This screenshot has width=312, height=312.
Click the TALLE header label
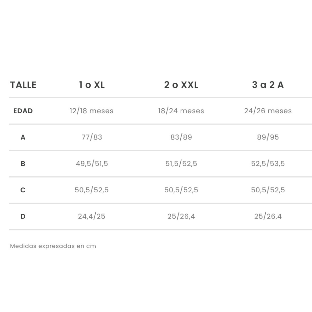coord(23,85)
